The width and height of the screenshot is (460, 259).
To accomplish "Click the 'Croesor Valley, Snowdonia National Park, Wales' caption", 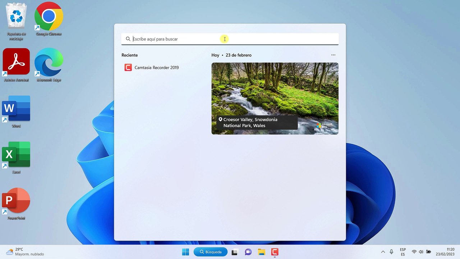I will 257,122.
